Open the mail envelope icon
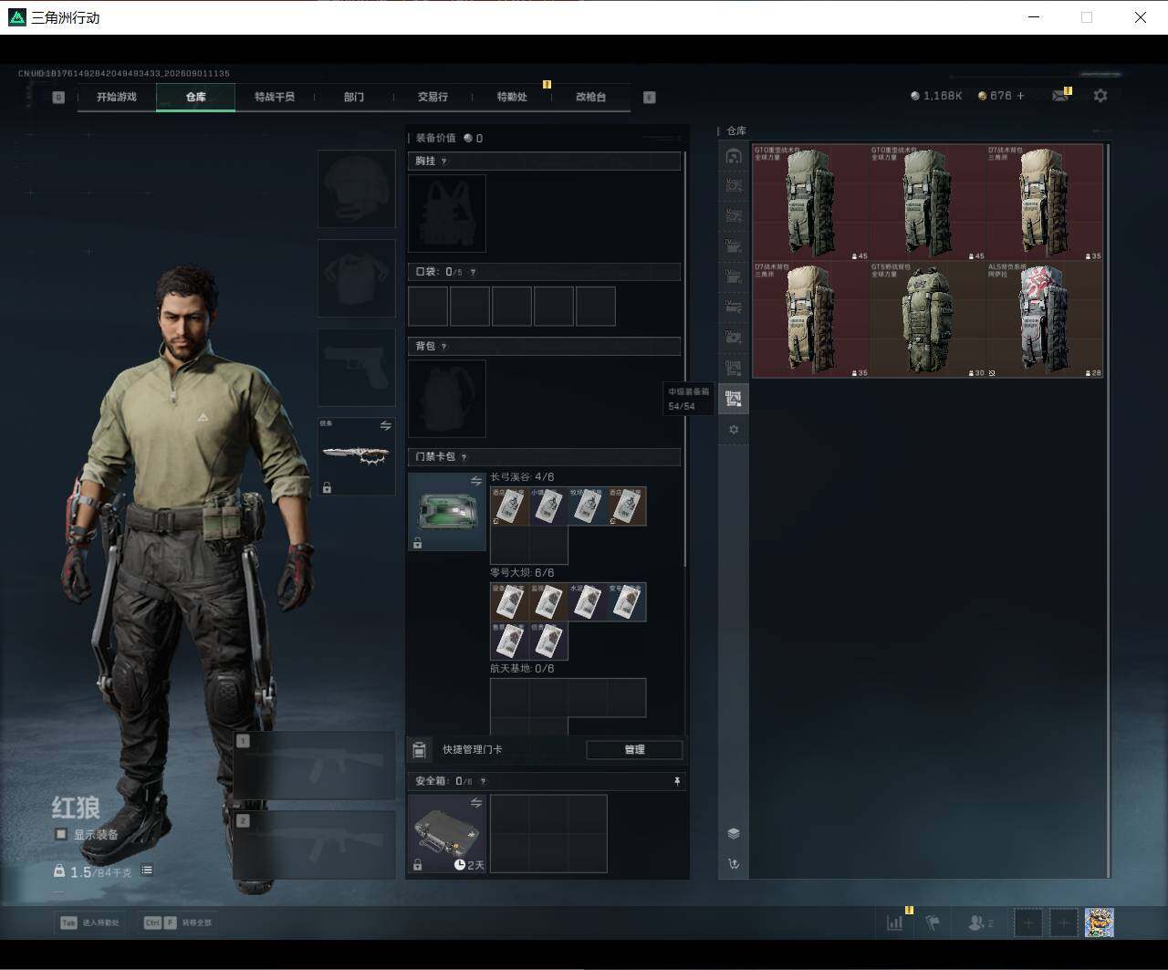This screenshot has height=970, width=1168. [1059, 95]
